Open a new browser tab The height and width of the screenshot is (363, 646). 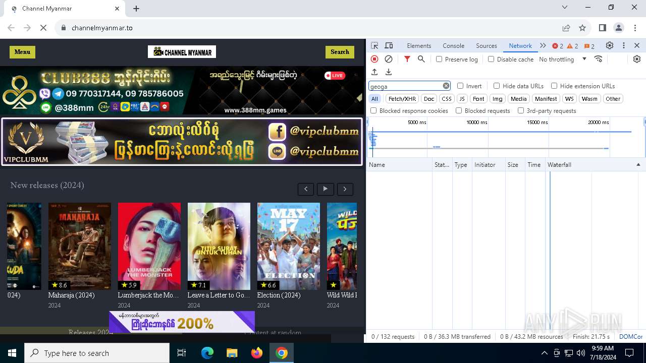click(x=136, y=9)
